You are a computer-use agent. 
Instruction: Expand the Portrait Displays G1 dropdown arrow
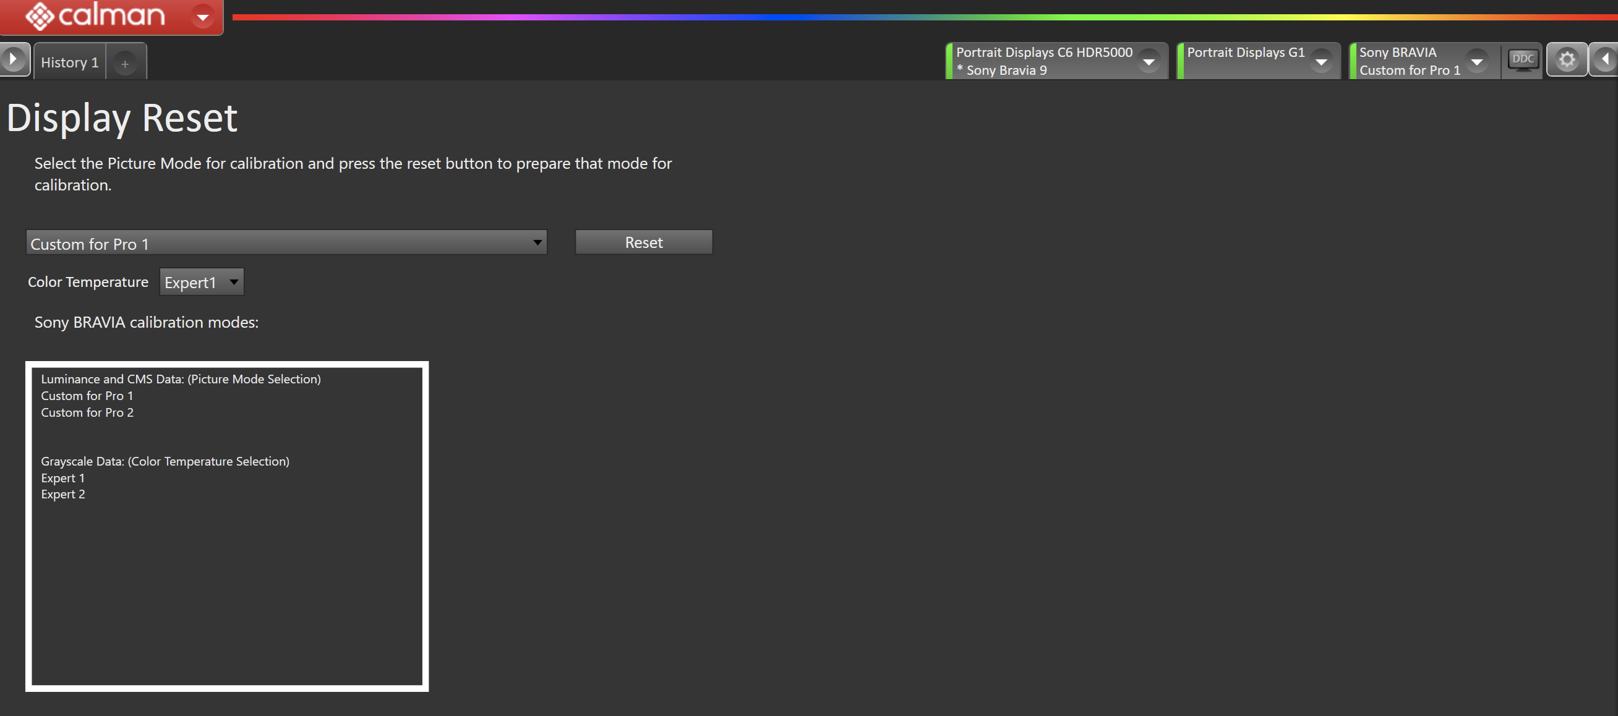(x=1321, y=62)
